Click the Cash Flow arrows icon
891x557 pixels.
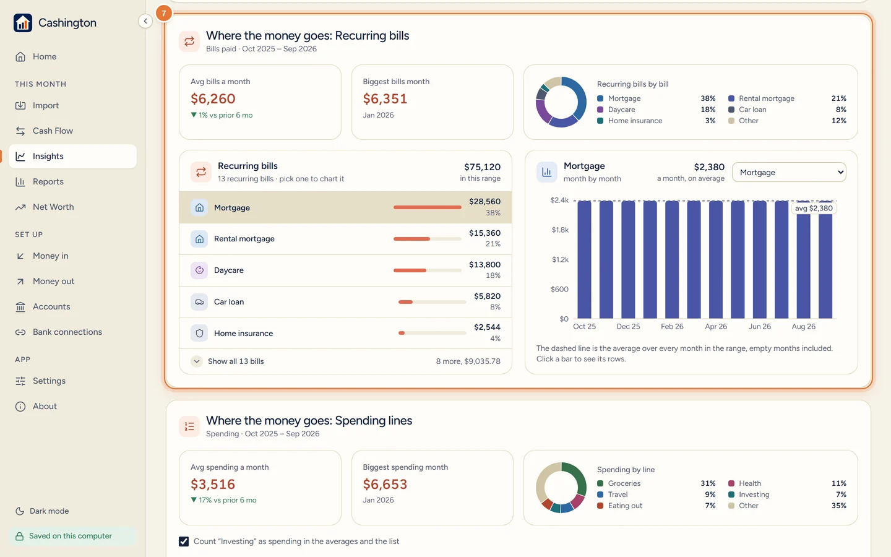(x=20, y=131)
